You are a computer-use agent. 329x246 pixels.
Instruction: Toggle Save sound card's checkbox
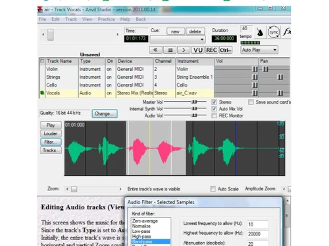click(251, 102)
